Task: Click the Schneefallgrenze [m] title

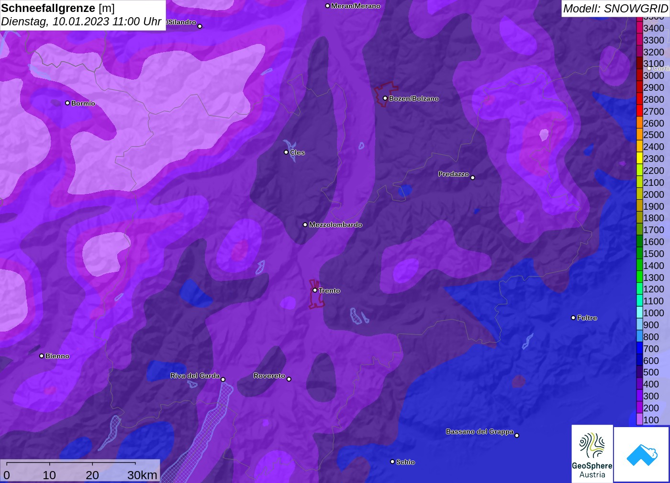Action: 58,8
